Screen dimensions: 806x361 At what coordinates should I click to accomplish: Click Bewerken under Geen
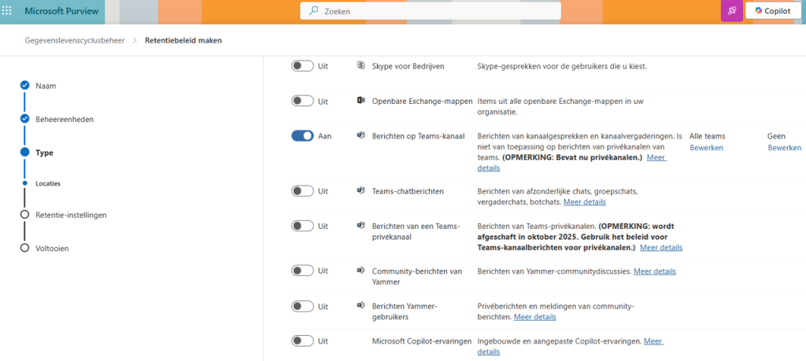click(x=785, y=147)
